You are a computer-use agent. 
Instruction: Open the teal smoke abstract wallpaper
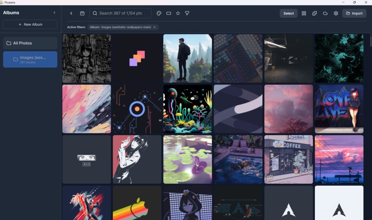[x=339, y=58]
